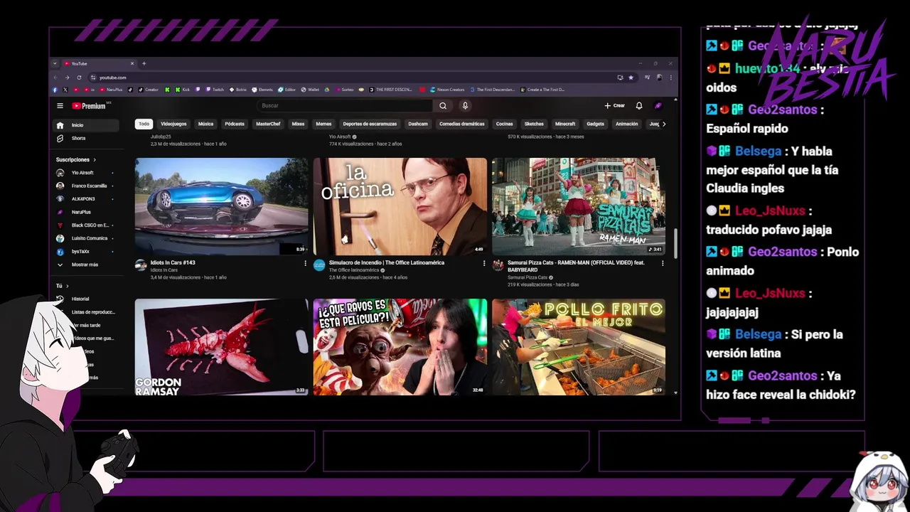Select the Deportes de escaramuzas chip

370,124
